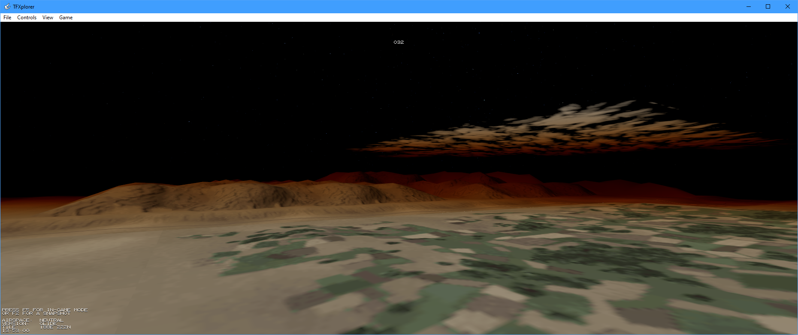
Task: Open the View menu
Action: [48, 18]
